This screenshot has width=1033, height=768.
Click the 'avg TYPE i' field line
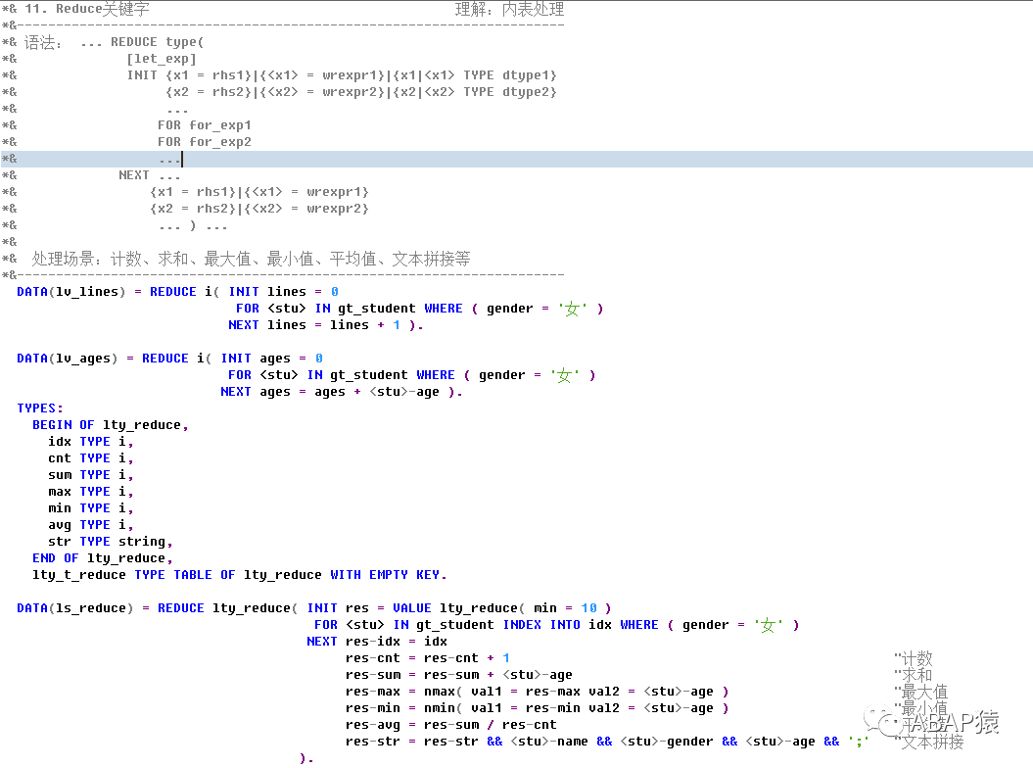click(91, 525)
